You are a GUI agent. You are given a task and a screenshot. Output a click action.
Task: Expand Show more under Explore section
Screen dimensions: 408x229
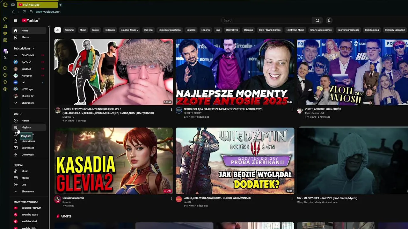tap(29, 191)
